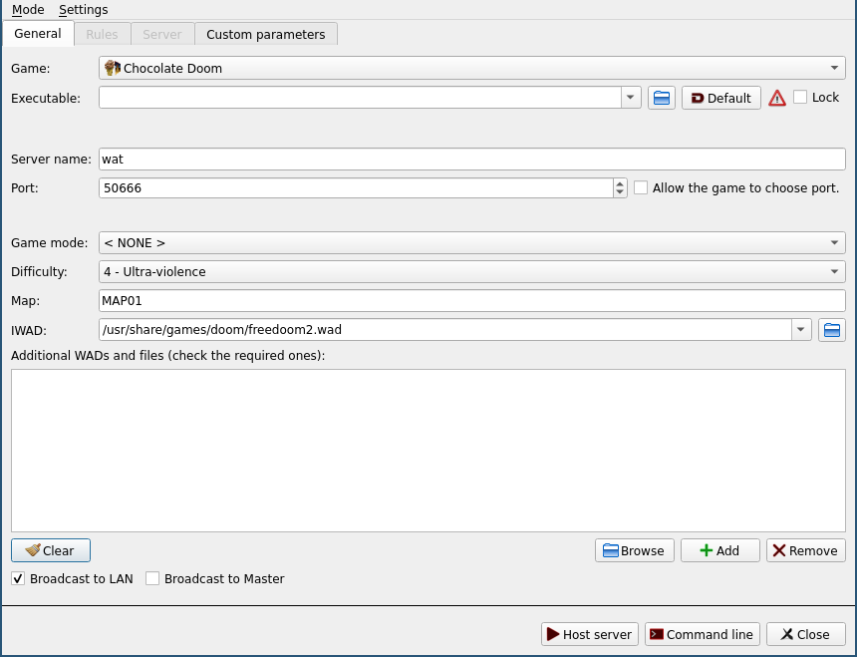Viewport: 857px width, 657px height.
Task: Remove selected WAD with the X button
Action: (x=805, y=550)
